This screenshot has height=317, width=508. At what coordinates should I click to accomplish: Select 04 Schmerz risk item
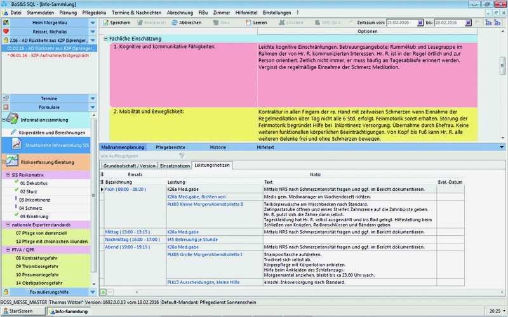point(30,208)
